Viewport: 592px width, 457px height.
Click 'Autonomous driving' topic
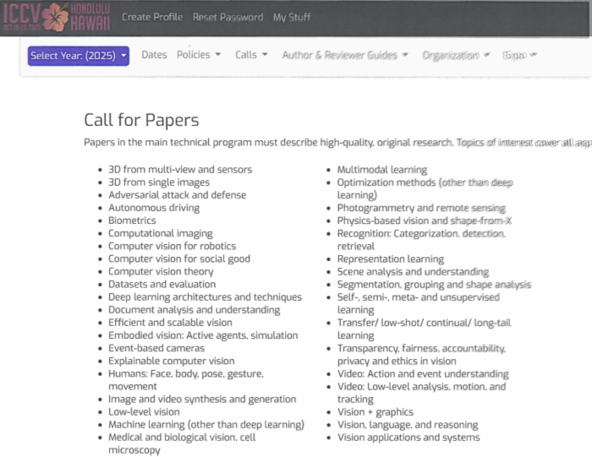[154, 208]
